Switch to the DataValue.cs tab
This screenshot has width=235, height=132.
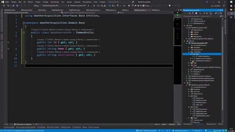point(156,10)
